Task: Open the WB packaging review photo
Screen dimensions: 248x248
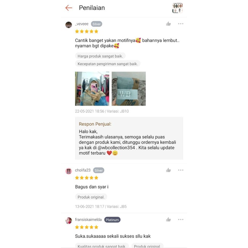Action: coord(129,88)
